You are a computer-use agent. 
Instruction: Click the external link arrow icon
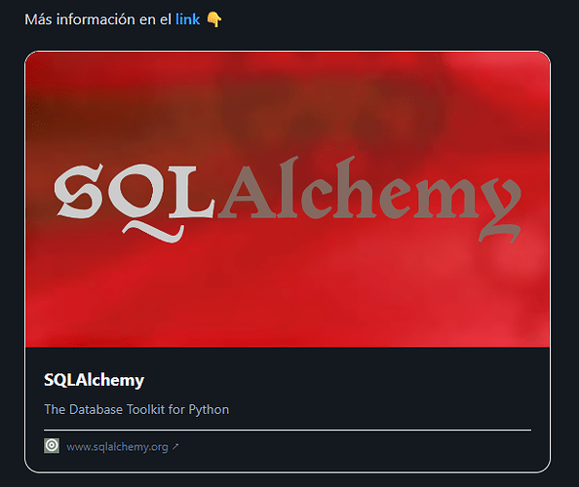tap(175, 447)
